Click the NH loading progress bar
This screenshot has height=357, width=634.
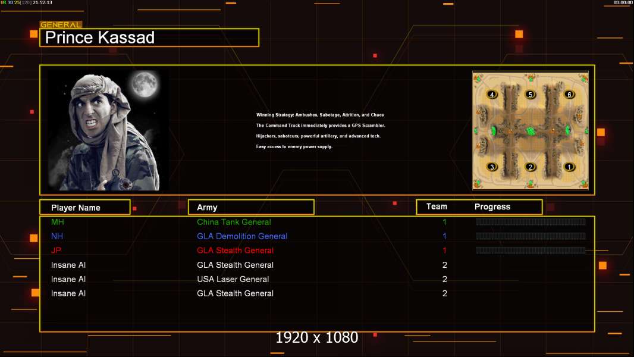pos(531,236)
